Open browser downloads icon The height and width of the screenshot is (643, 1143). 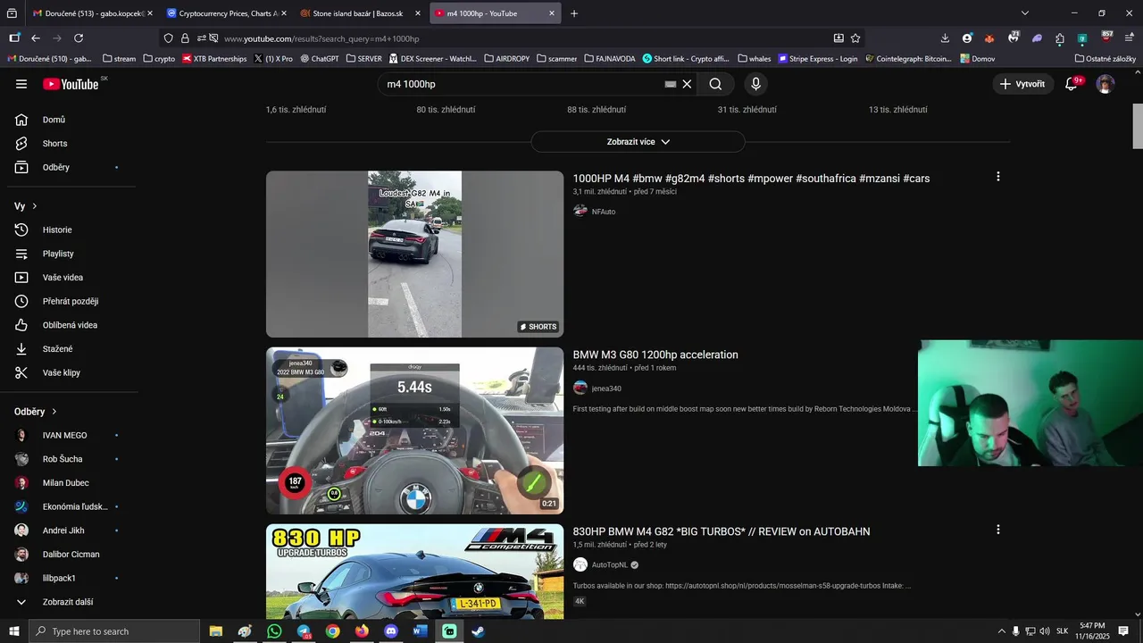tap(945, 38)
